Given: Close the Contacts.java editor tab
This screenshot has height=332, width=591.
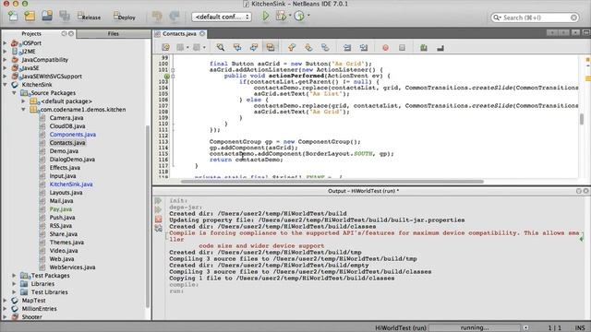Looking at the screenshot, I should 202,33.
